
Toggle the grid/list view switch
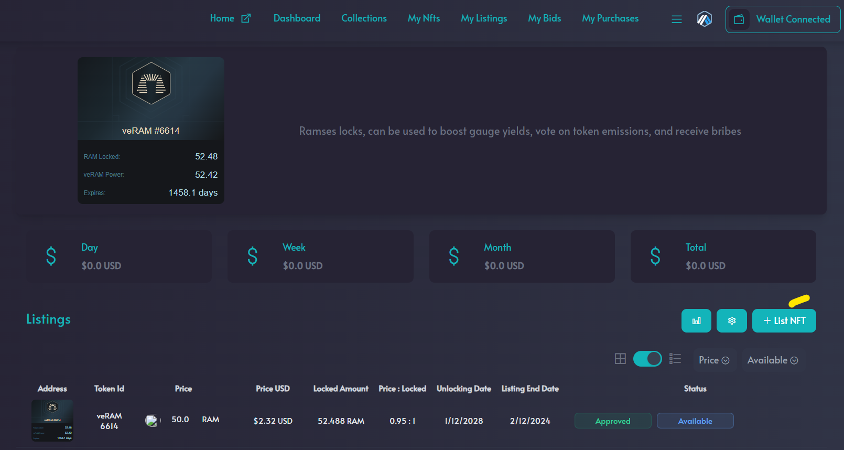point(647,359)
